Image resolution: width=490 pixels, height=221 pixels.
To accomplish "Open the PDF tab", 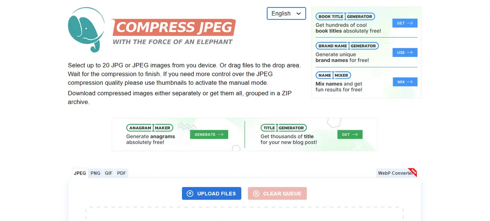I will tap(121, 173).
